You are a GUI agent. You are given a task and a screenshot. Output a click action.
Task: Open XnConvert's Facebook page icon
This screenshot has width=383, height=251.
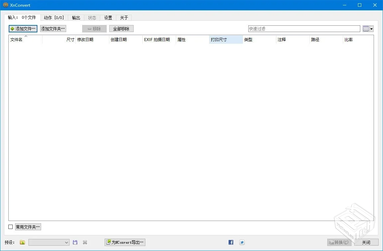click(231, 242)
